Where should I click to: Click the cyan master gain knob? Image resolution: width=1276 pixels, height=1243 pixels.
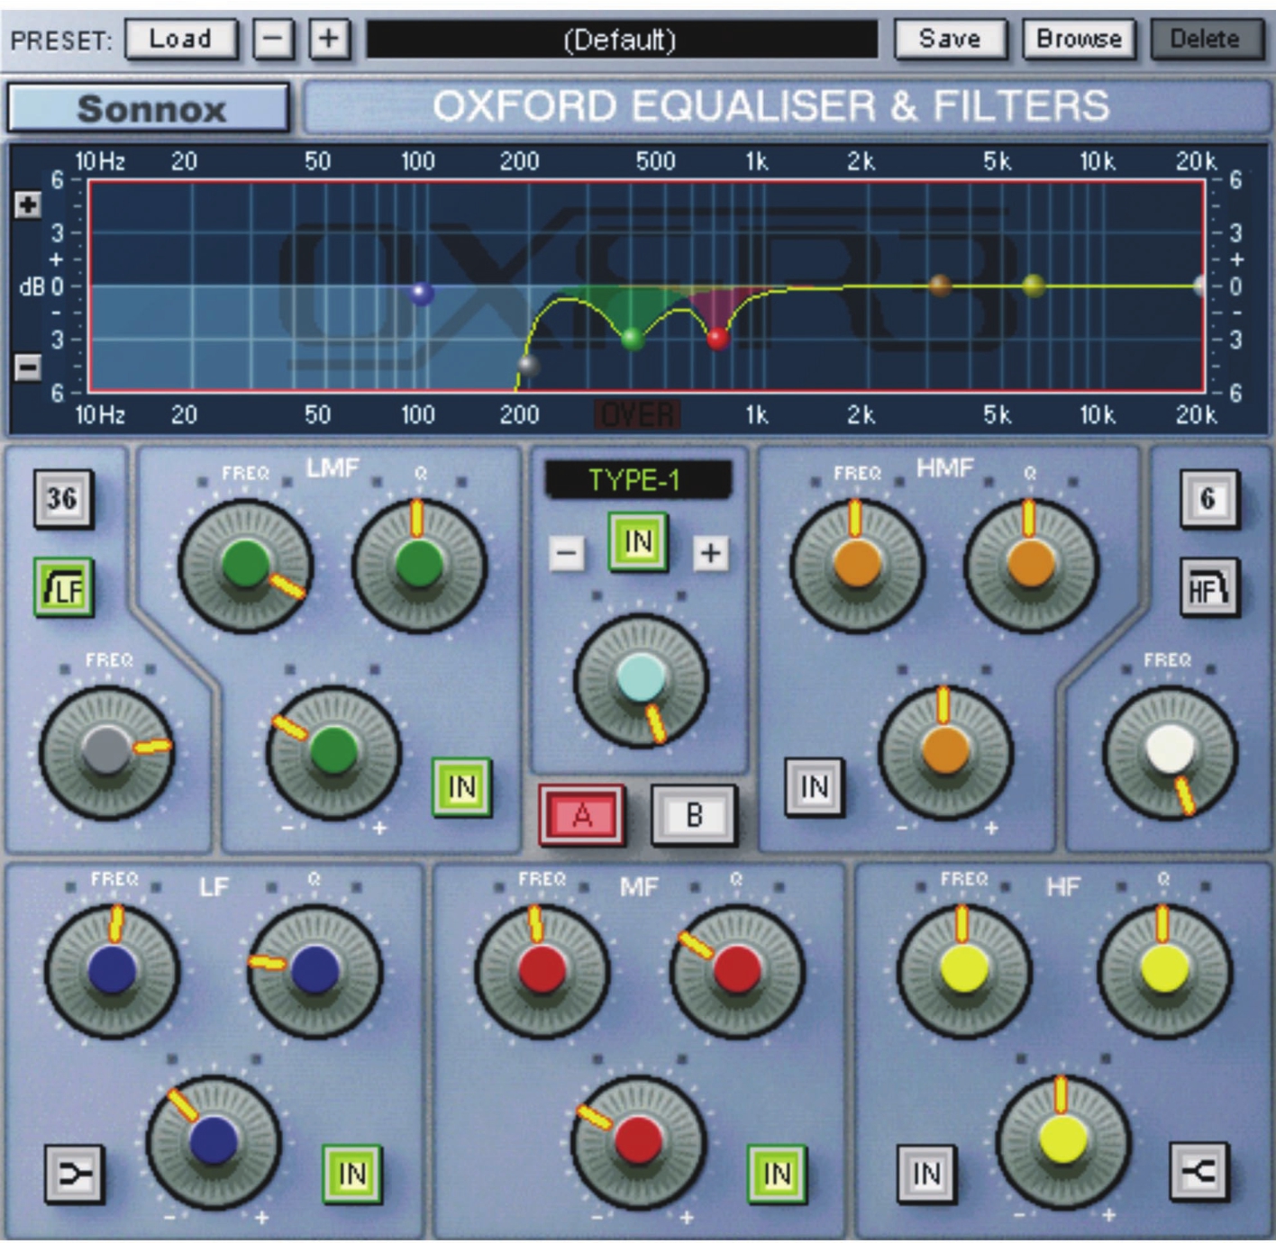641,680
